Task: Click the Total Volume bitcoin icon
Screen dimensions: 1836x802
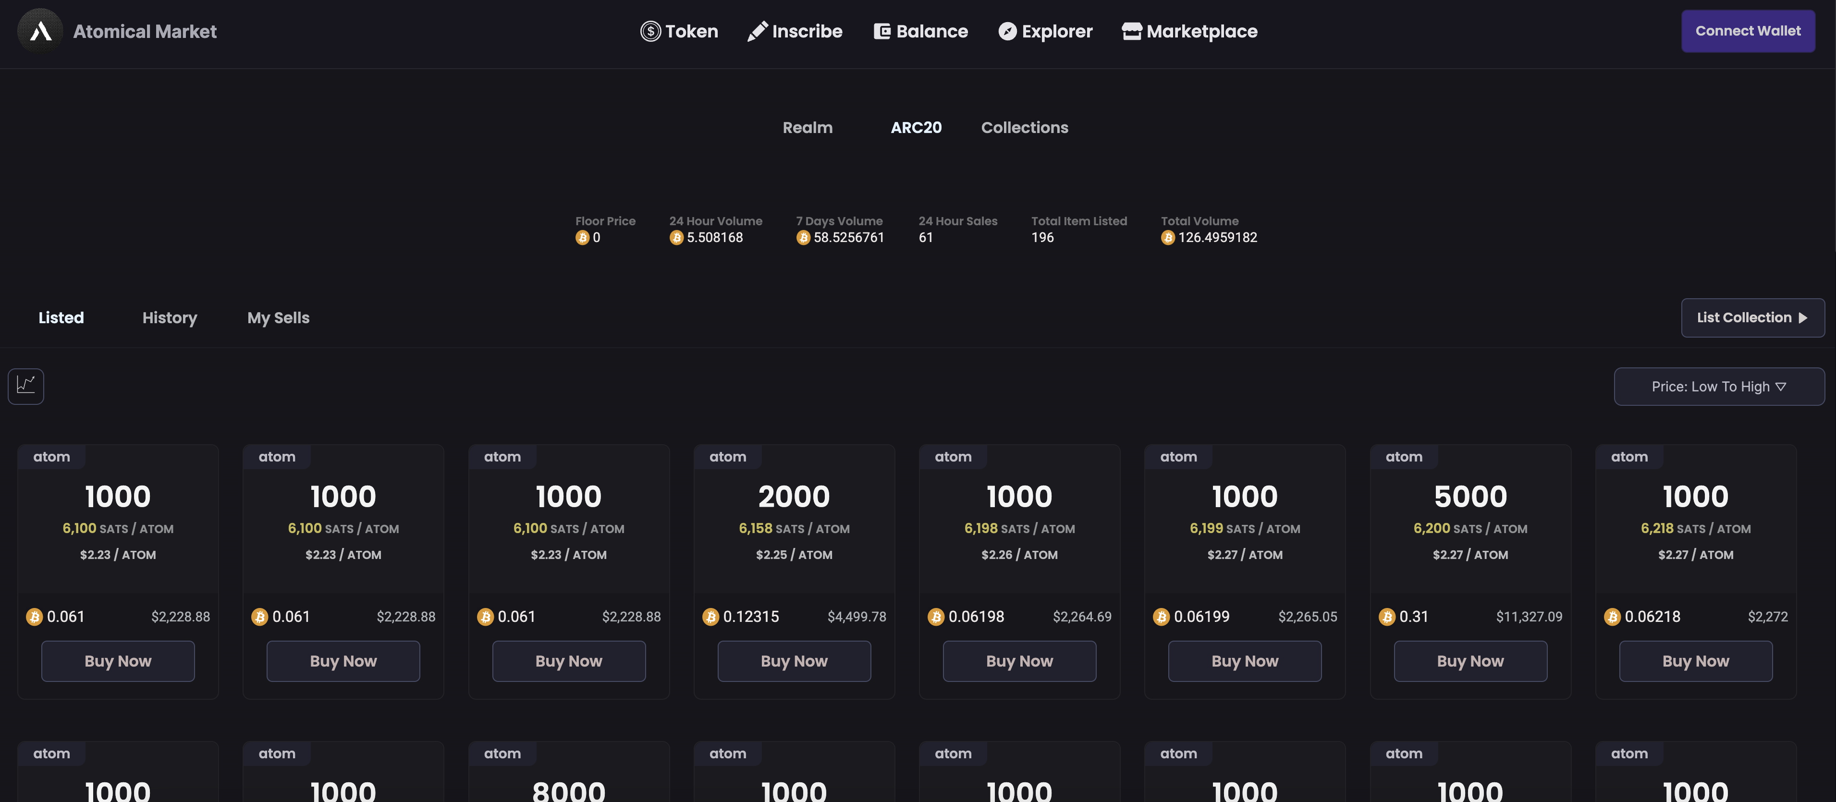Action: pos(1167,238)
